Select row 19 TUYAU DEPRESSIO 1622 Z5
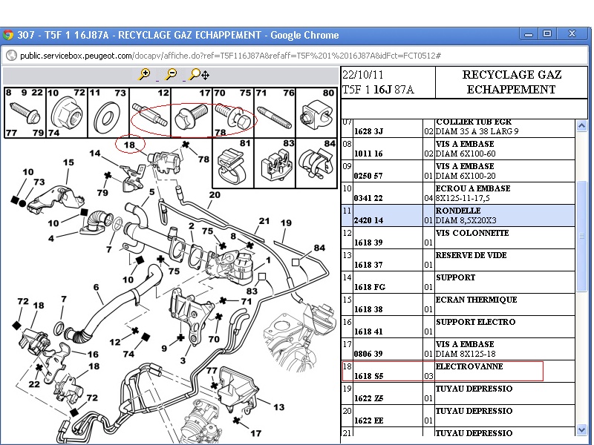 (458, 394)
